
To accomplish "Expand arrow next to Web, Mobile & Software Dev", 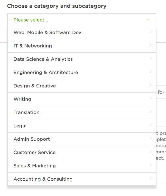I will [x=150, y=32].
